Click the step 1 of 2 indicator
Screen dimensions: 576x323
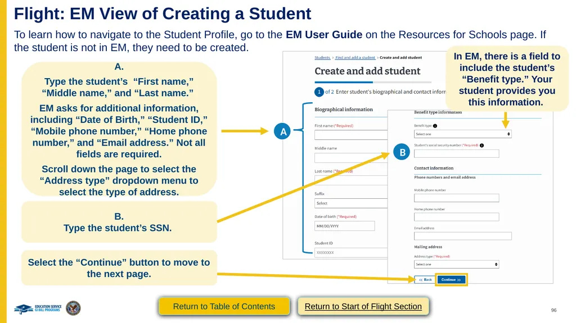tap(324, 92)
